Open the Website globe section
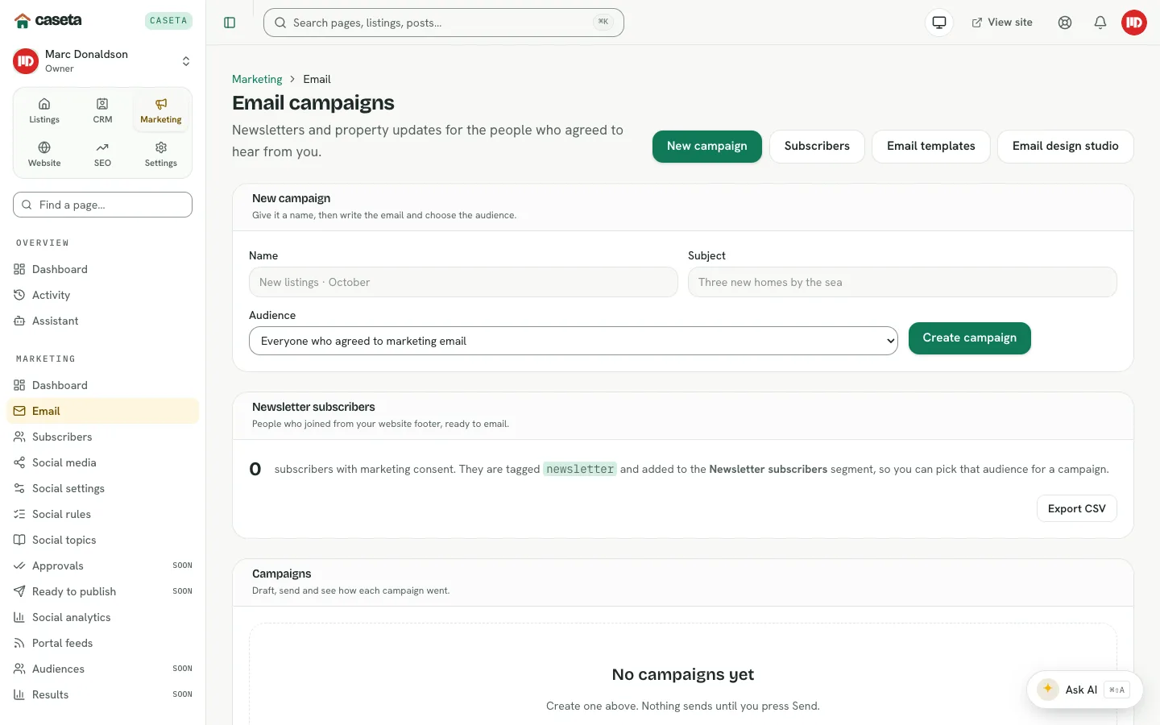This screenshot has height=725, width=1160. pyautogui.click(x=44, y=155)
